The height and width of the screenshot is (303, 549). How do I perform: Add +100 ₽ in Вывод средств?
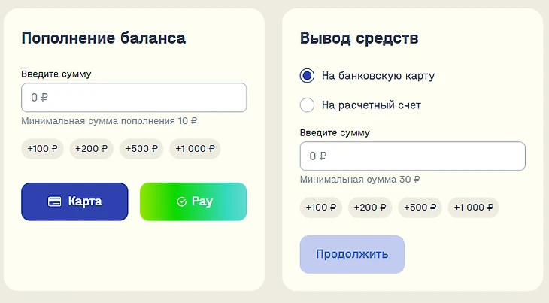[x=321, y=208]
